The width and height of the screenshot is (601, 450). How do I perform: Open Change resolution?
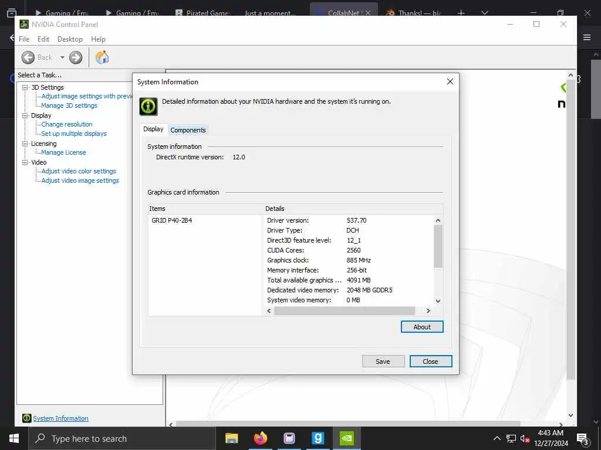(x=67, y=124)
